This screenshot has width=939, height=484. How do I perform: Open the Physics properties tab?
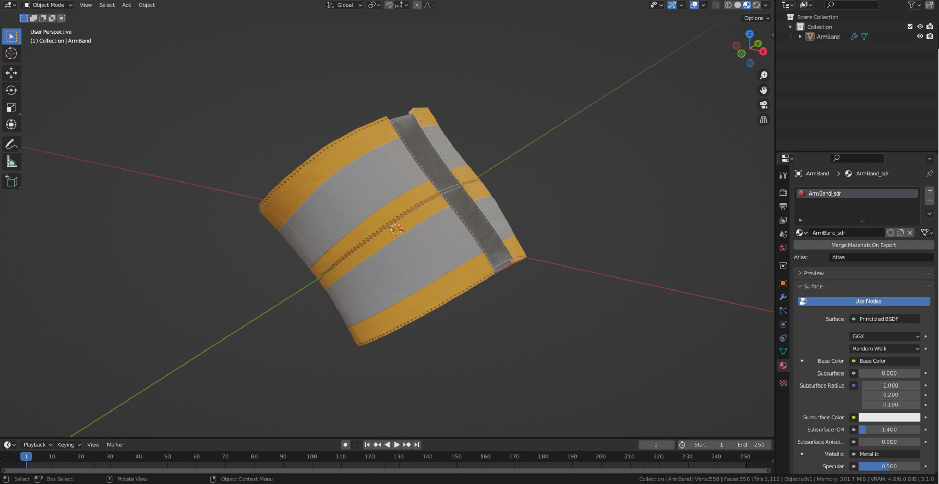(783, 324)
